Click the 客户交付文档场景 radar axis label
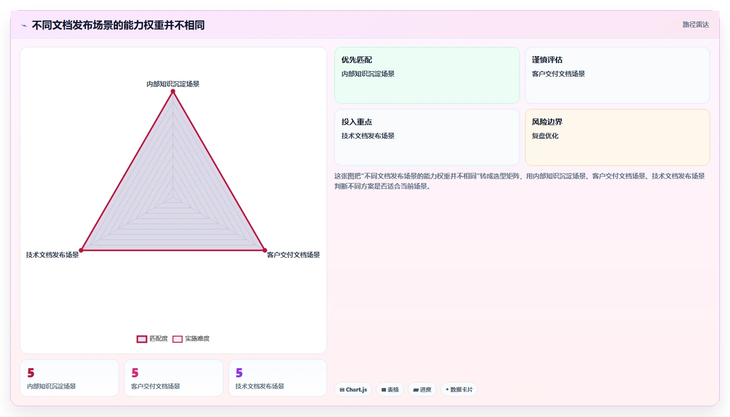This screenshot has height=417, width=730. click(294, 255)
